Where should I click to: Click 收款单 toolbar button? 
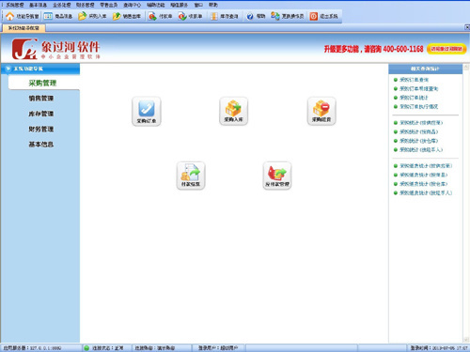click(190, 16)
